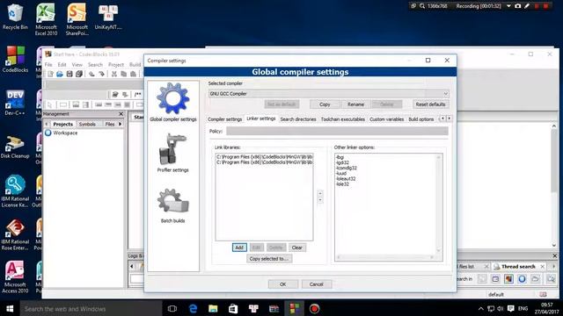Click Clear button under Link libraries
The height and width of the screenshot is (316, 563).
click(x=297, y=248)
